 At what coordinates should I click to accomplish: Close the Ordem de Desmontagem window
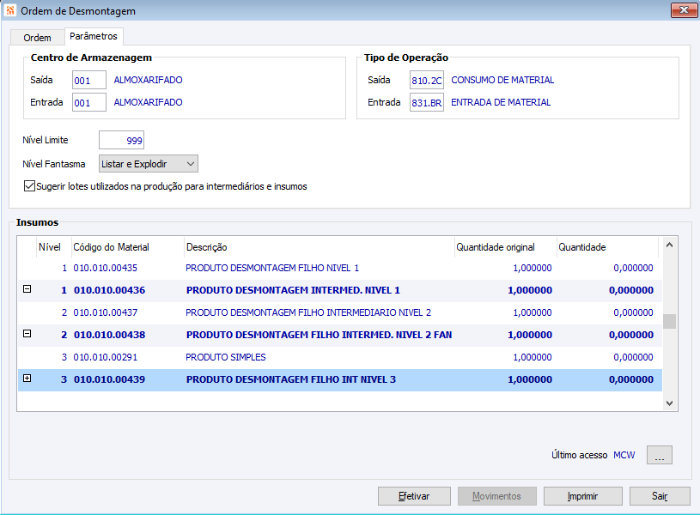[x=684, y=10]
